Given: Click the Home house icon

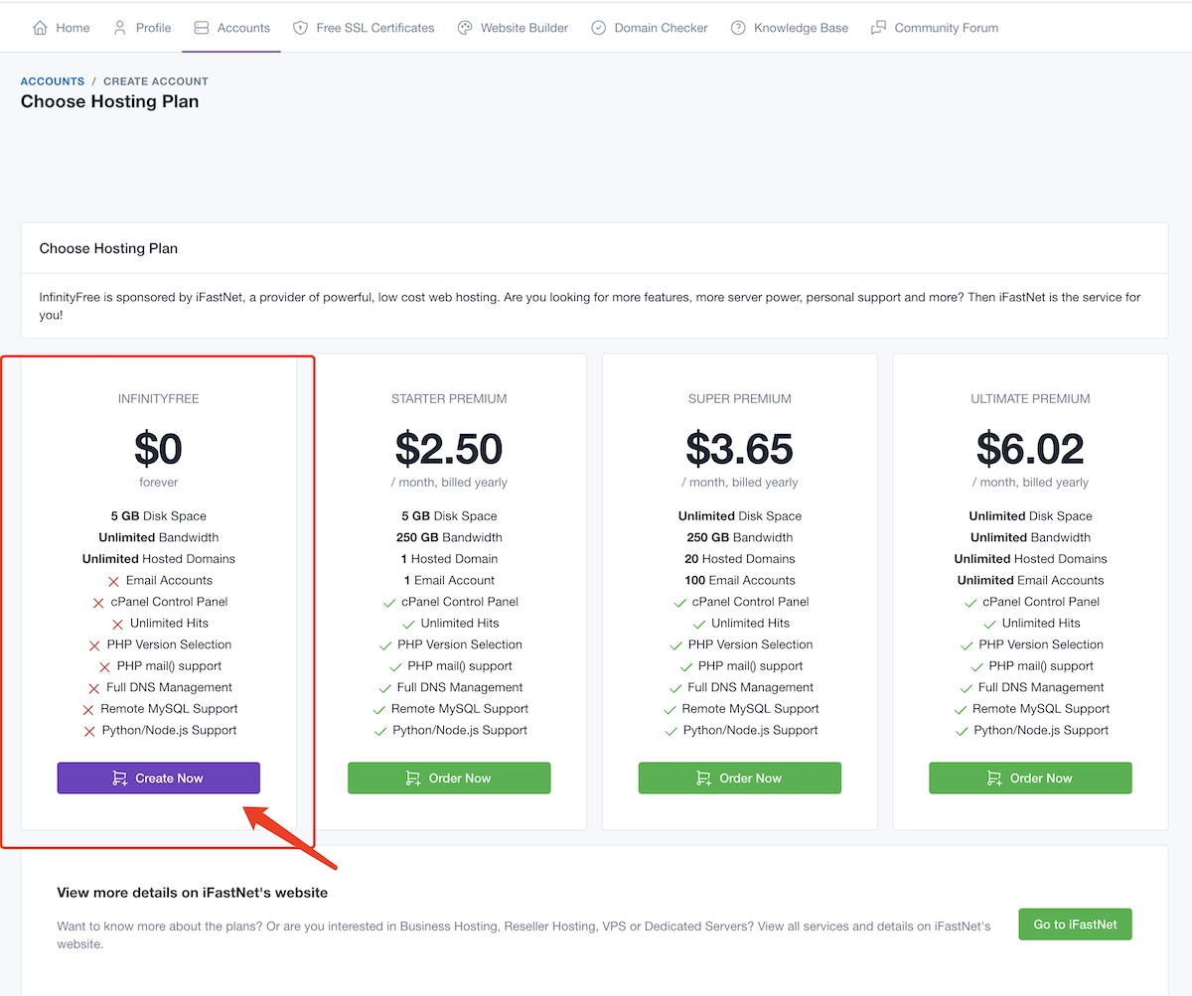Looking at the screenshot, I should [x=40, y=28].
